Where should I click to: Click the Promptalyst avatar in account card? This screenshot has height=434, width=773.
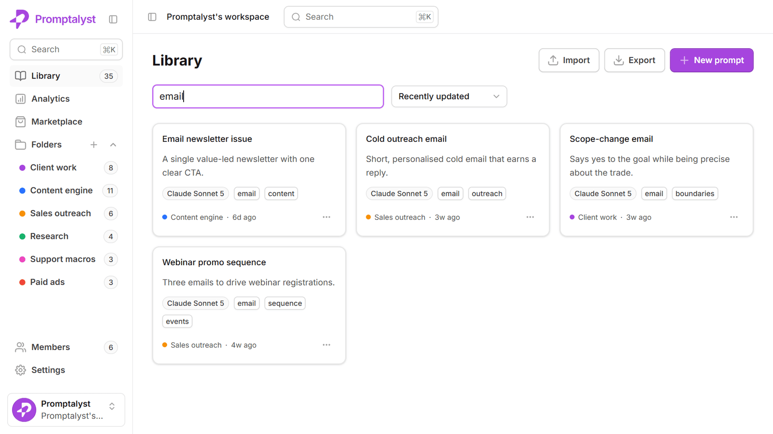click(24, 410)
